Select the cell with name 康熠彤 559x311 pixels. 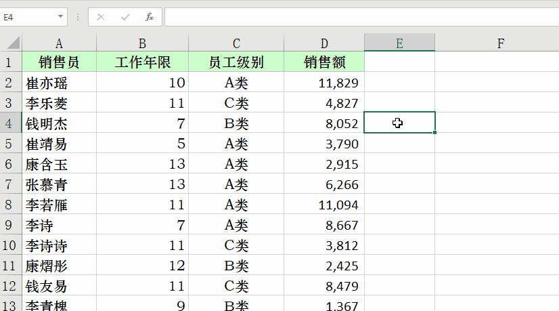[59, 266]
